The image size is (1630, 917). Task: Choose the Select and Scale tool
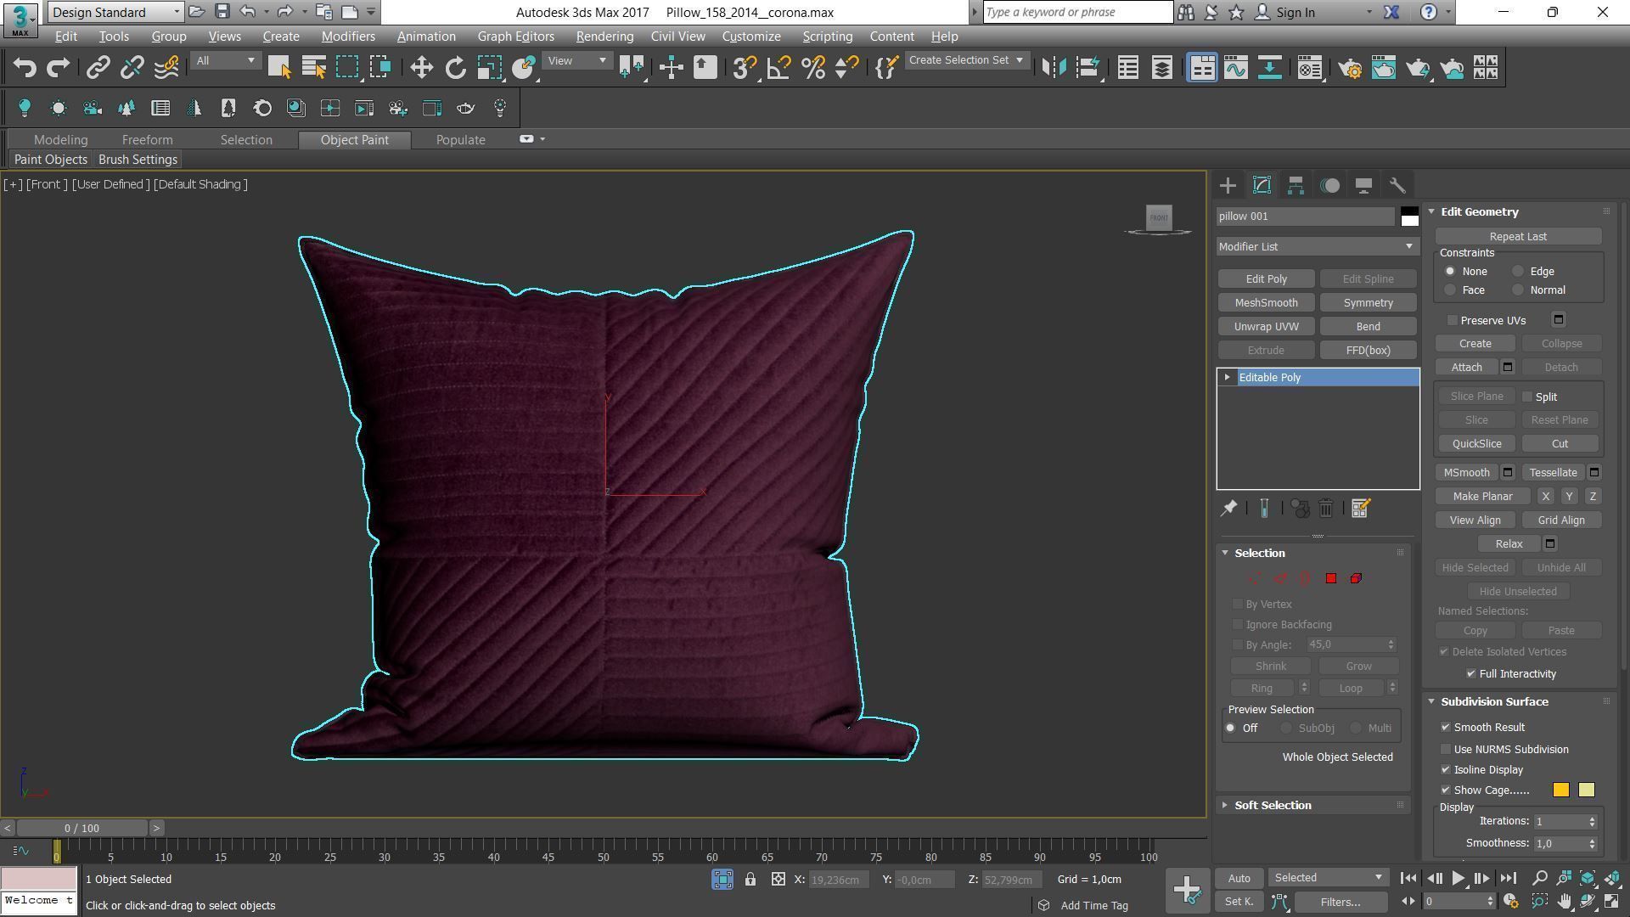[x=490, y=67]
